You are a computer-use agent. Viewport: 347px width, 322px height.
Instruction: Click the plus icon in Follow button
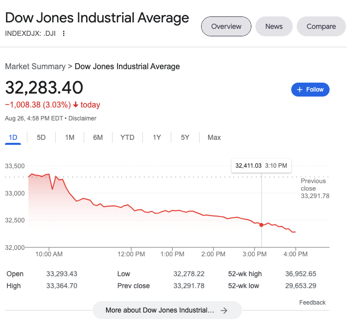coord(299,90)
